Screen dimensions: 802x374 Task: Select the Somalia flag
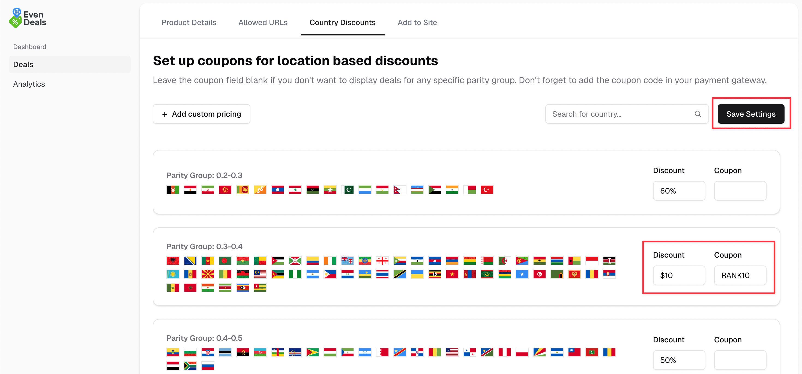pos(522,274)
